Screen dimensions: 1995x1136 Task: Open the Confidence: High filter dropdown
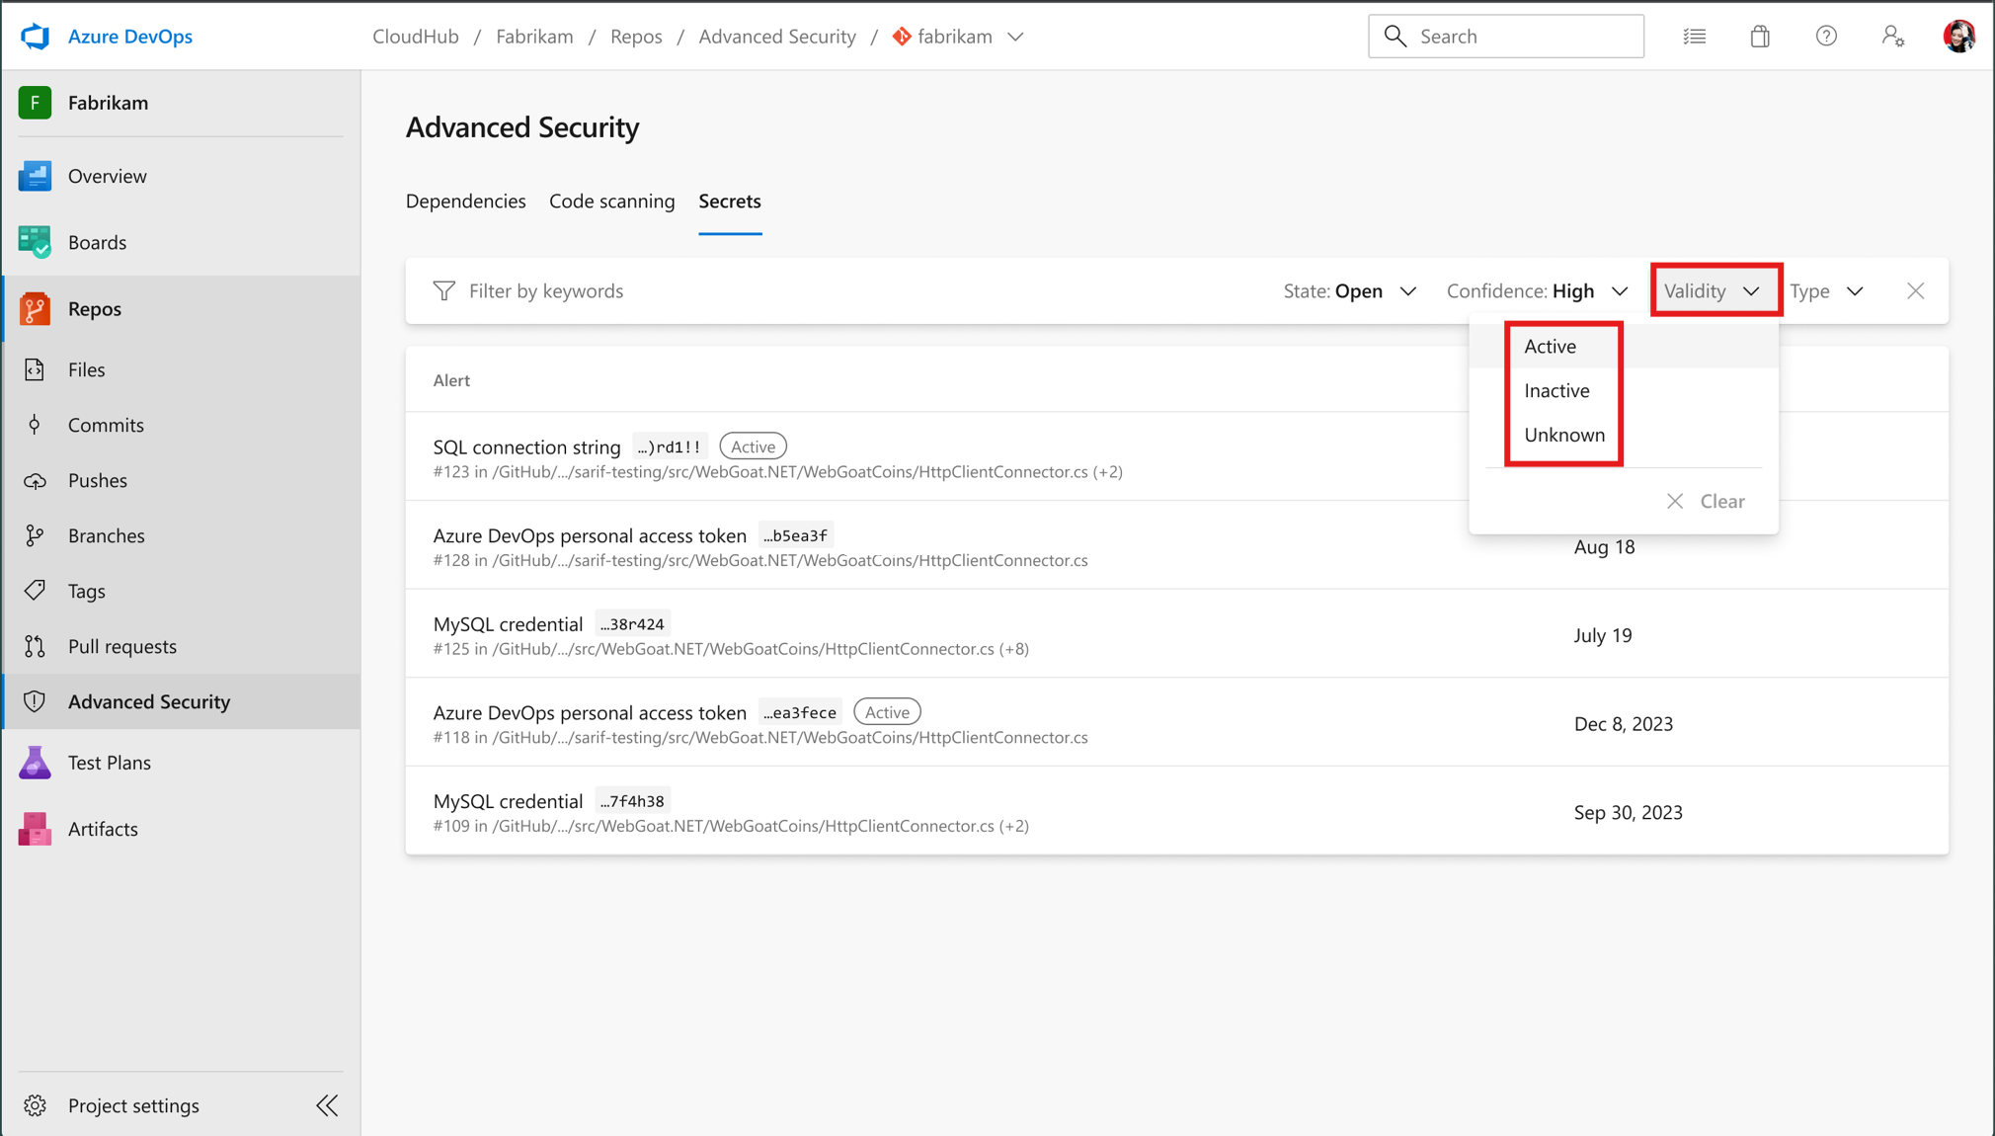coord(1538,291)
